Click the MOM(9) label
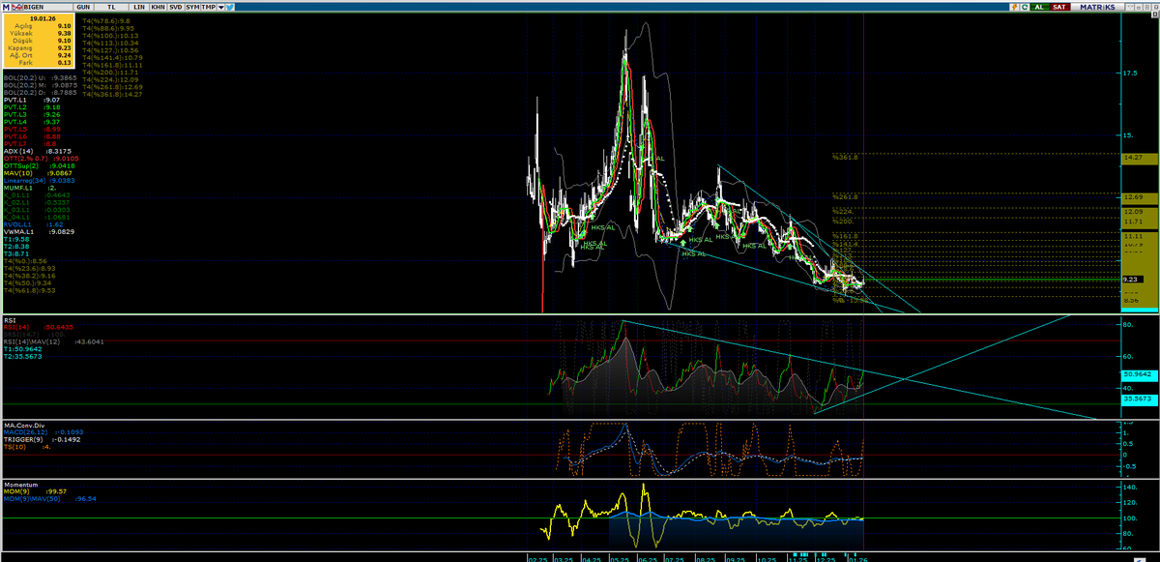 click(x=15, y=490)
